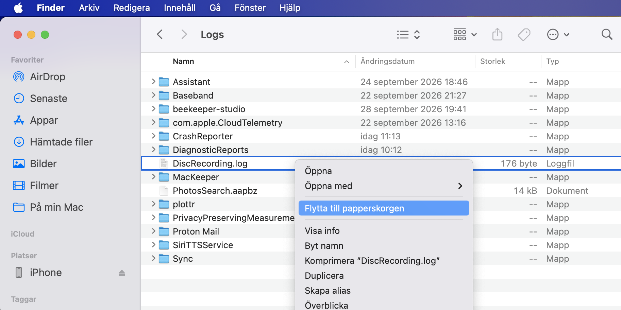This screenshot has height=310, width=621.
Task: Expand the beekeeper-studio folder
Action: [153, 109]
